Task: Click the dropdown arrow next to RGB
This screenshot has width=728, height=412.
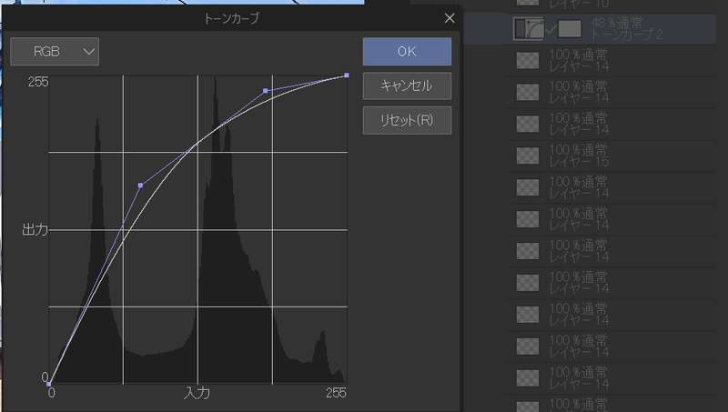Action: (88, 52)
